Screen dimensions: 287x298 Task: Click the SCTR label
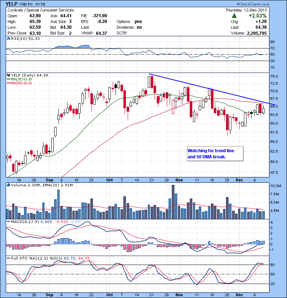[122, 33]
